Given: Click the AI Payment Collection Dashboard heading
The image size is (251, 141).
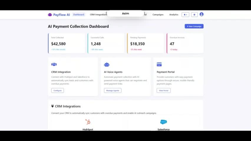Looking at the screenshot, I should (78, 26).
